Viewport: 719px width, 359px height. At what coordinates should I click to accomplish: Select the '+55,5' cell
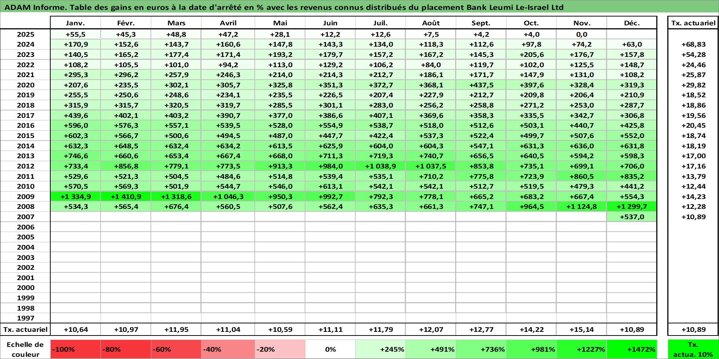pyautogui.click(x=75, y=35)
